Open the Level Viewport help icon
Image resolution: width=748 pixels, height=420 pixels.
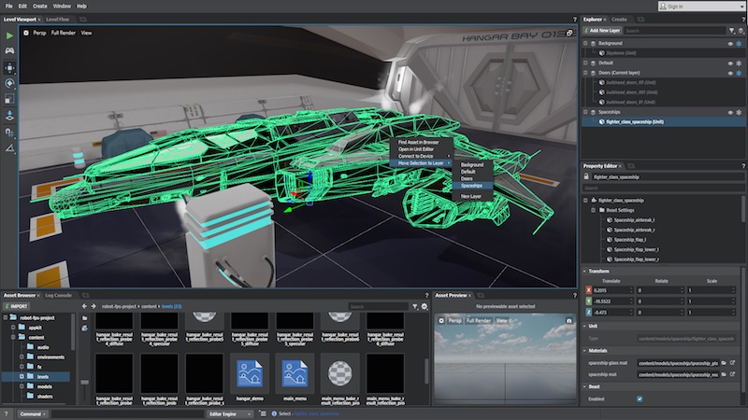[574, 20]
